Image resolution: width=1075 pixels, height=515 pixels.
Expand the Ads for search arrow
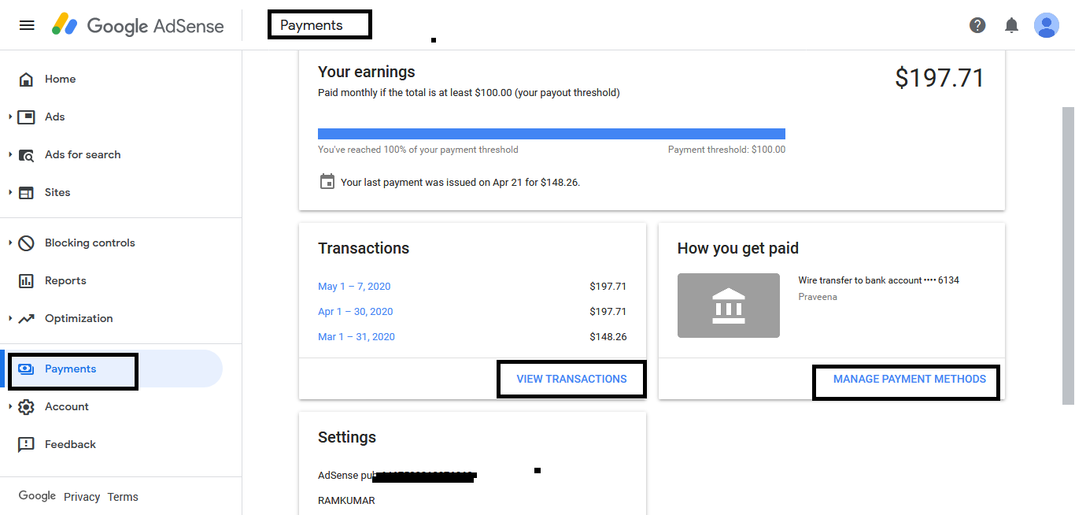(10, 155)
